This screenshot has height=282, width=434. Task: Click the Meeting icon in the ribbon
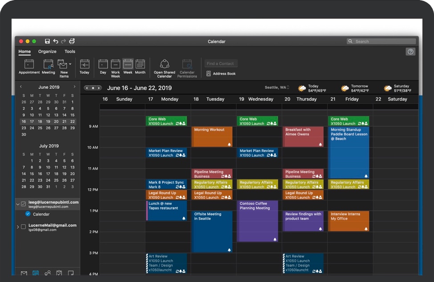click(x=48, y=65)
